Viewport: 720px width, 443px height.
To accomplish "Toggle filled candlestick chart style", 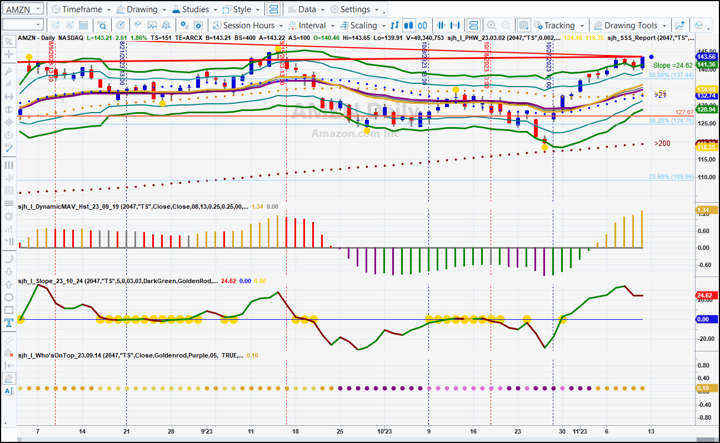I will click(409, 25).
